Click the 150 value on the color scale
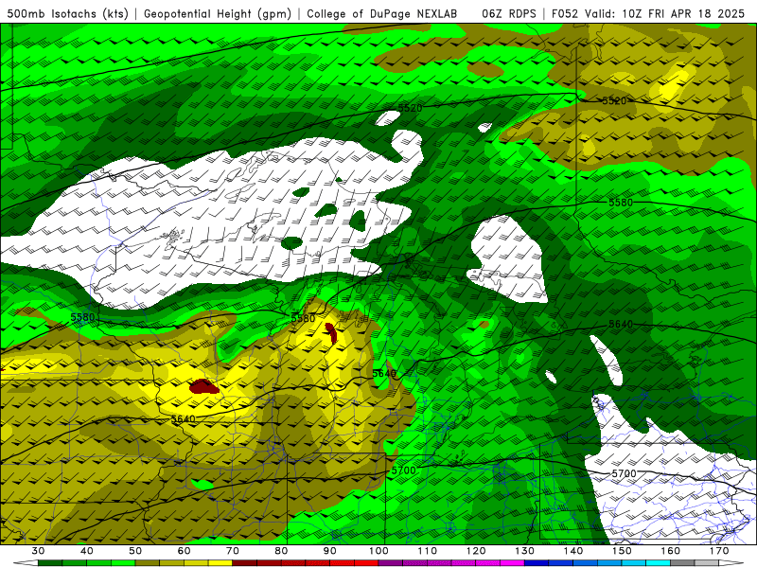 (x=622, y=551)
